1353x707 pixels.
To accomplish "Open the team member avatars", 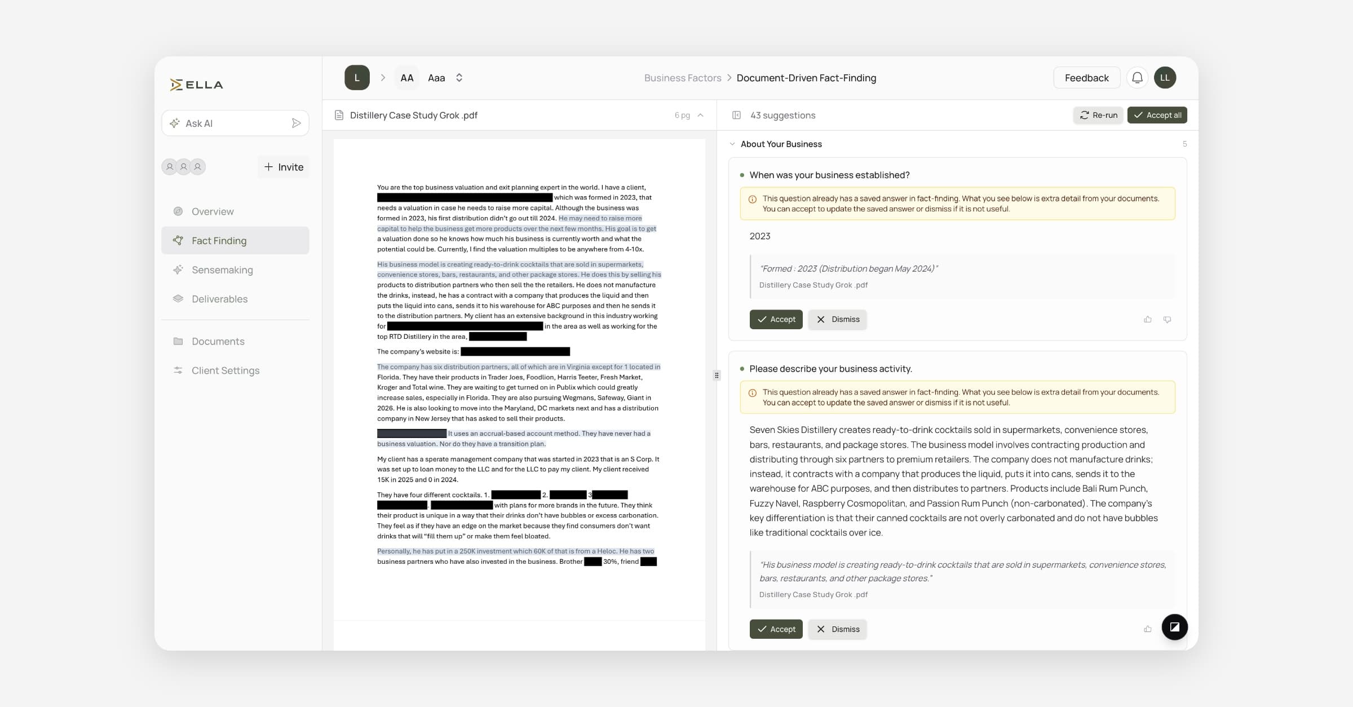I will (x=184, y=167).
